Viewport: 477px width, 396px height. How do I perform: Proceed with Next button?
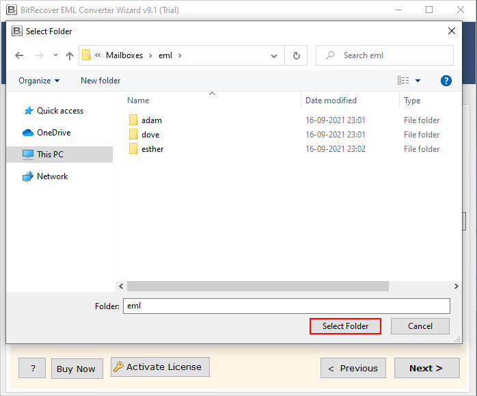pos(427,369)
